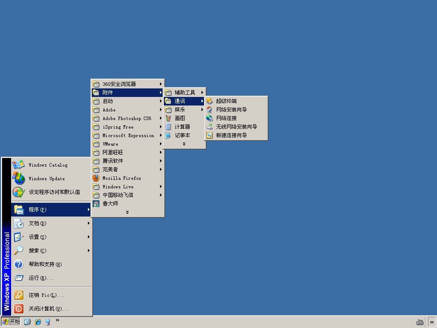Open the Adobe Photoshop CS6 folder

coord(127,118)
